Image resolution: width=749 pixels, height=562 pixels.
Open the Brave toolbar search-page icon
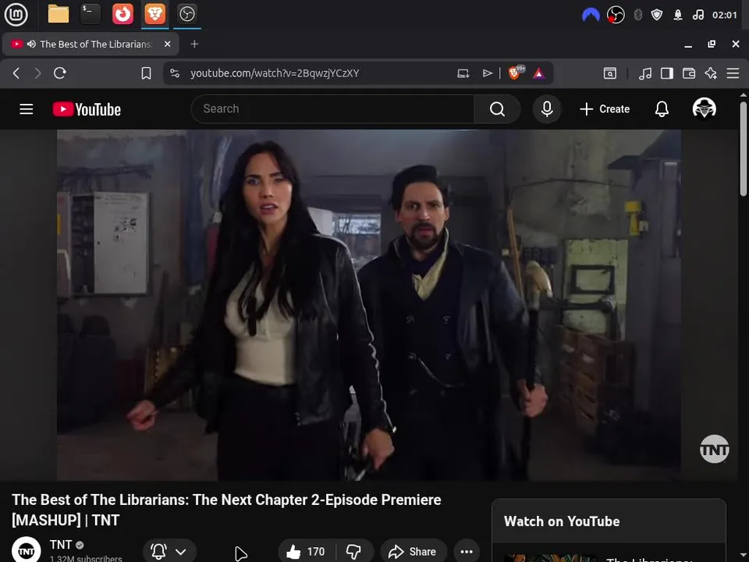610,73
